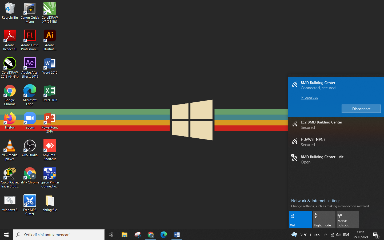The width and height of the screenshot is (384, 240).
Task: Click the WiFi icon in system tray
Action: click(332, 235)
